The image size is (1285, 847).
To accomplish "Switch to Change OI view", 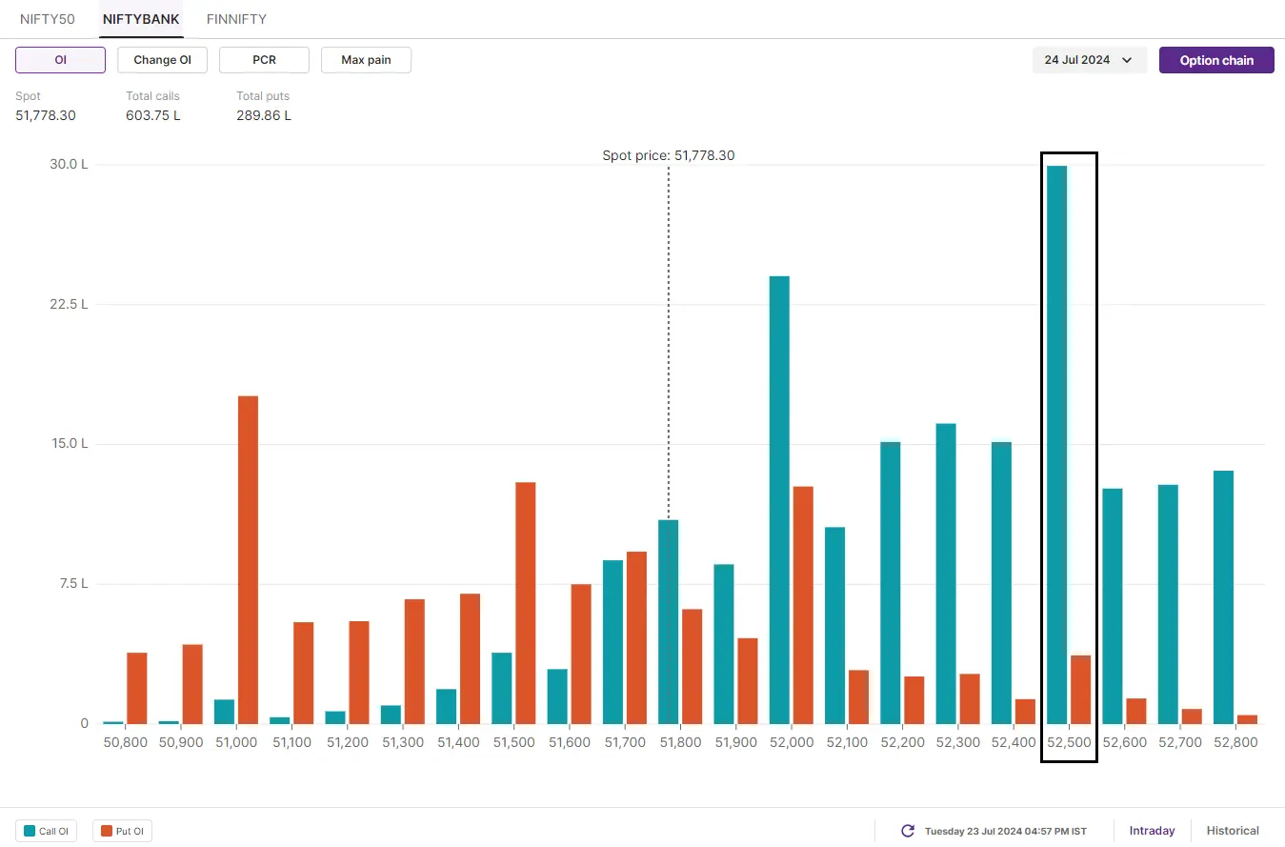I will click(x=162, y=60).
